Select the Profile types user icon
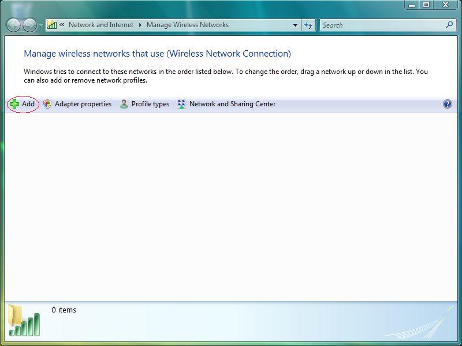 pyautogui.click(x=124, y=104)
